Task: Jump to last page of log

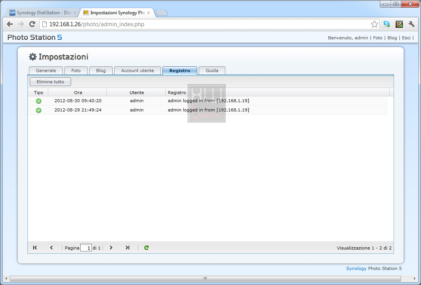Action: pyautogui.click(x=128, y=248)
